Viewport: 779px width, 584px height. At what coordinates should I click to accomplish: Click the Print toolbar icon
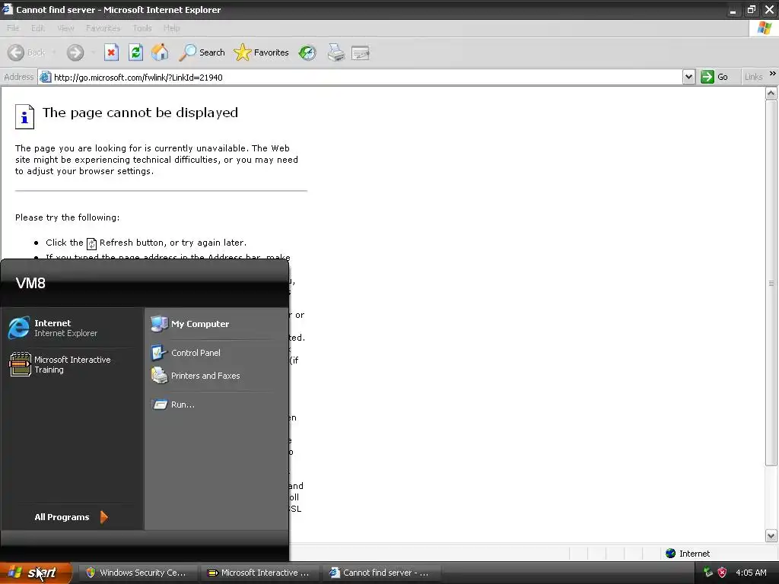[335, 52]
